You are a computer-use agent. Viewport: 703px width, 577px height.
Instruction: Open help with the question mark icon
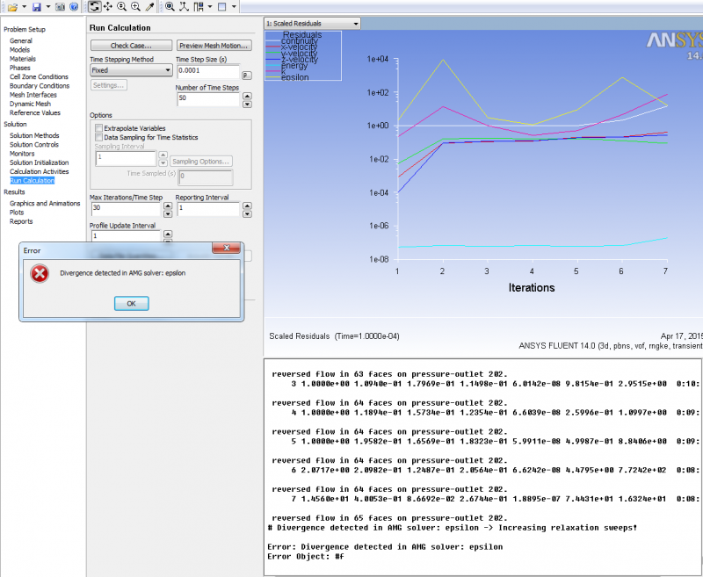point(74,7)
